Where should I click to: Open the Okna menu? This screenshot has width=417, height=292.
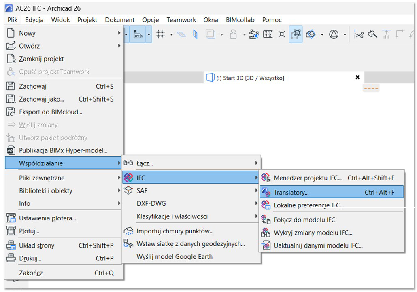click(211, 20)
